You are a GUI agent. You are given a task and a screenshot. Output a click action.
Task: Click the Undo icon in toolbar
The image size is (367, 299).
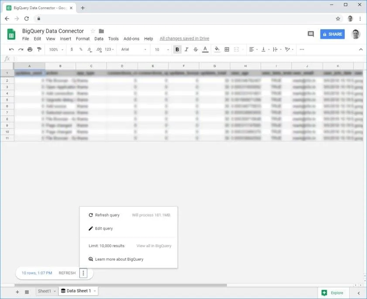click(x=11, y=49)
